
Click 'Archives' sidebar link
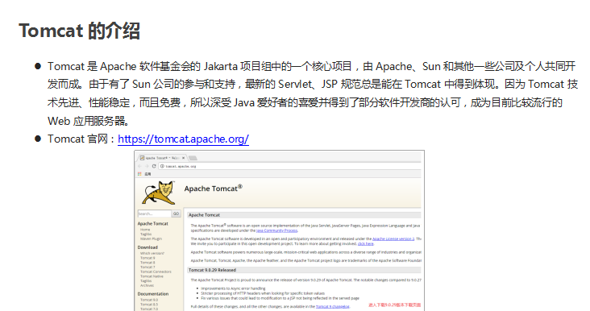(x=147, y=285)
